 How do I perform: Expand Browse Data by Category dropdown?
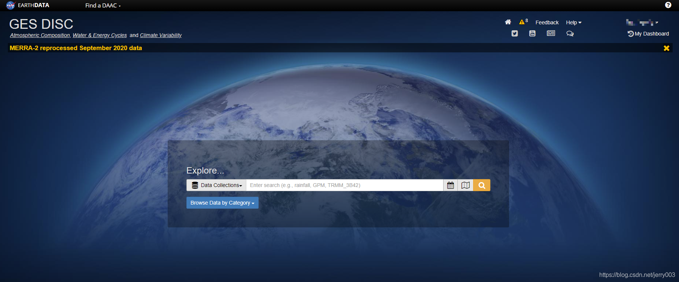click(x=222, y=203)
